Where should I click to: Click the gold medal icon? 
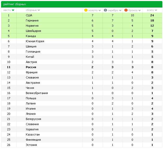pos(86,10)
